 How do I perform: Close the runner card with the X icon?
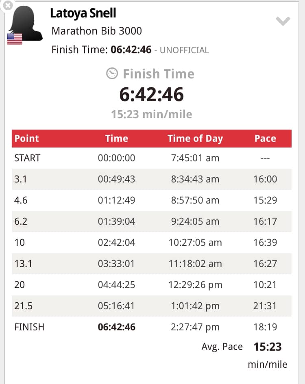7,5
